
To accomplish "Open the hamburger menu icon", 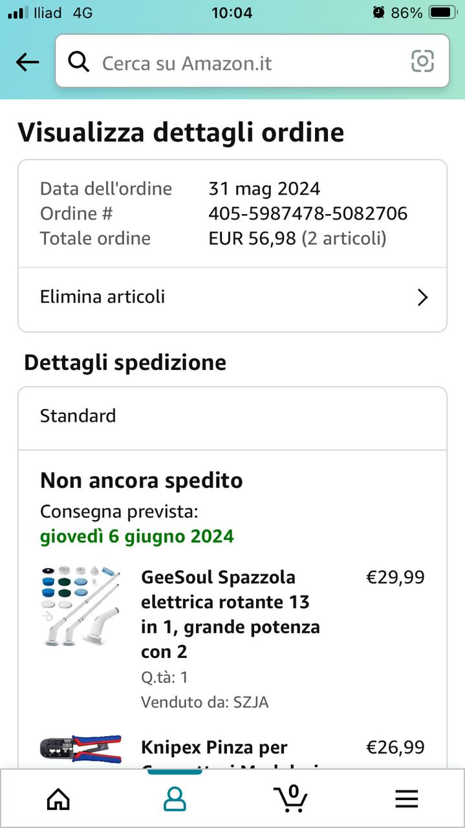I will pyautogui.click(x=407, y=800).
